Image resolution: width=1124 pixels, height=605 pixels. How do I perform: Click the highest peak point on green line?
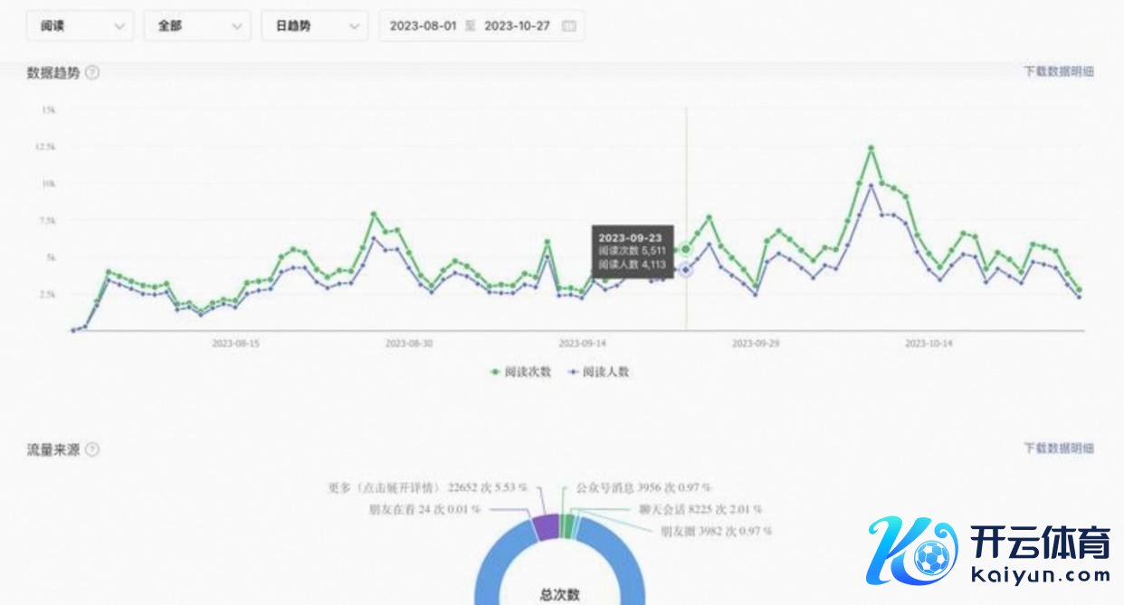pos(871,147)
